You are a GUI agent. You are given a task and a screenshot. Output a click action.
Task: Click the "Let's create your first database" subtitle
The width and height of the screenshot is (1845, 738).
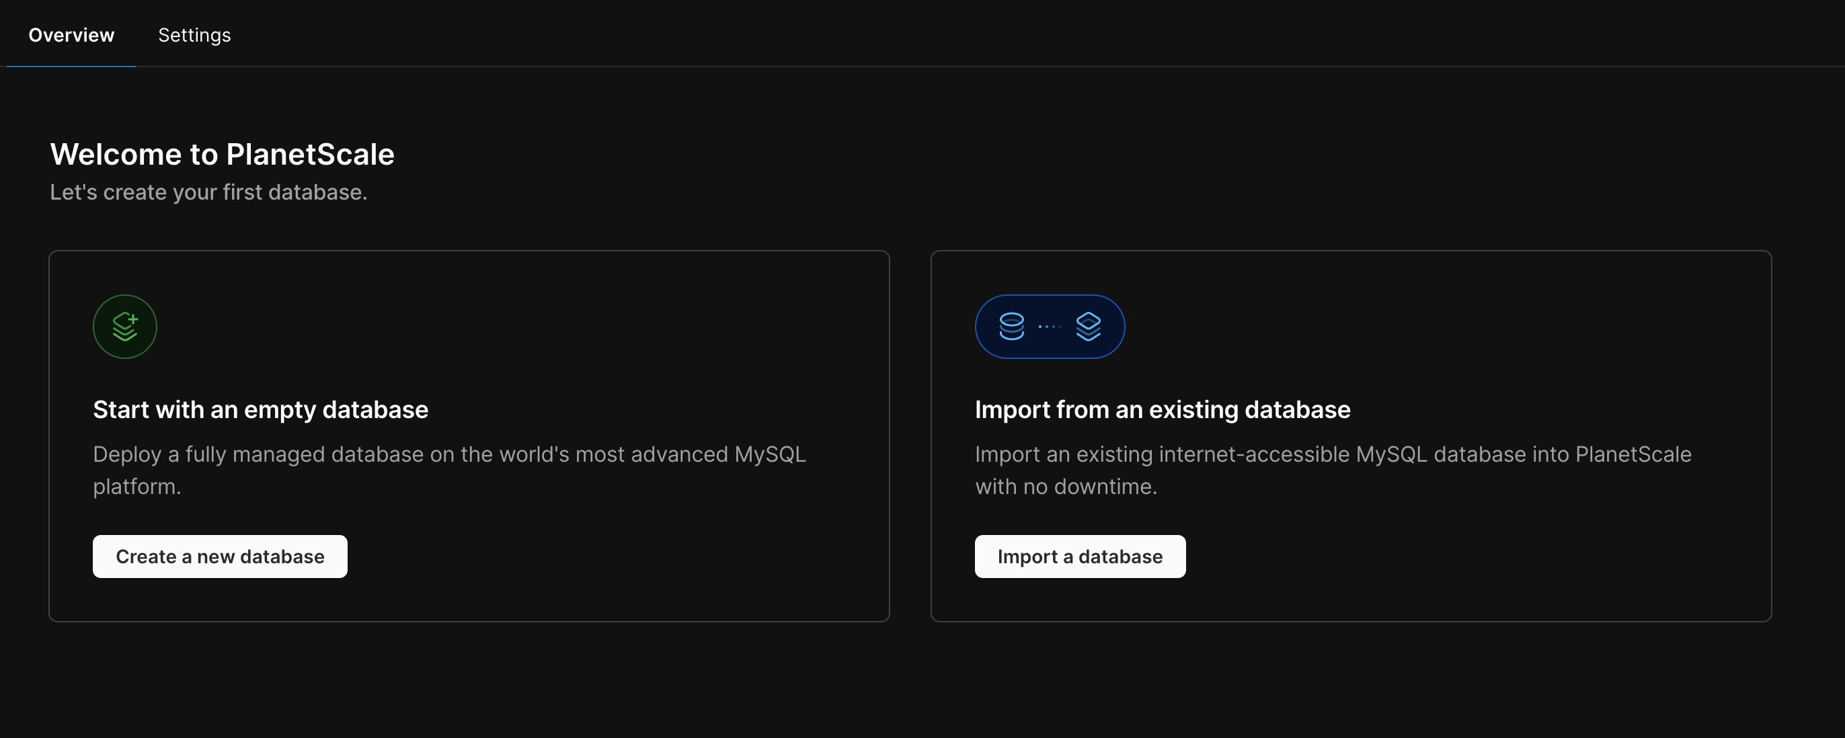point(208,192)
